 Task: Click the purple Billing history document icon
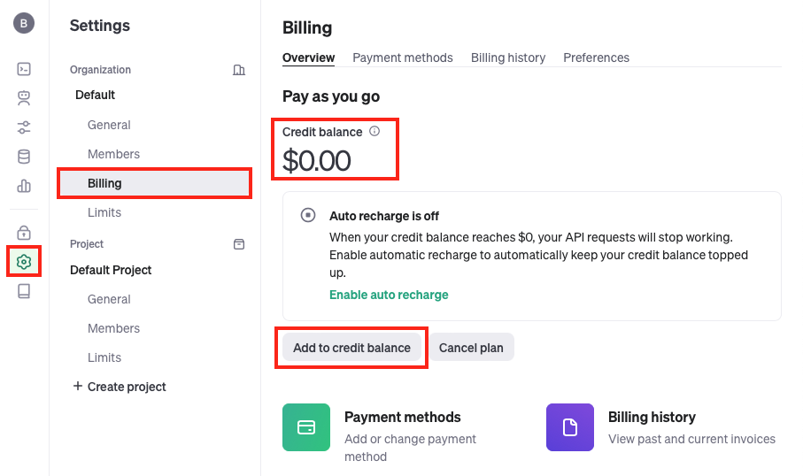point(570,427)
